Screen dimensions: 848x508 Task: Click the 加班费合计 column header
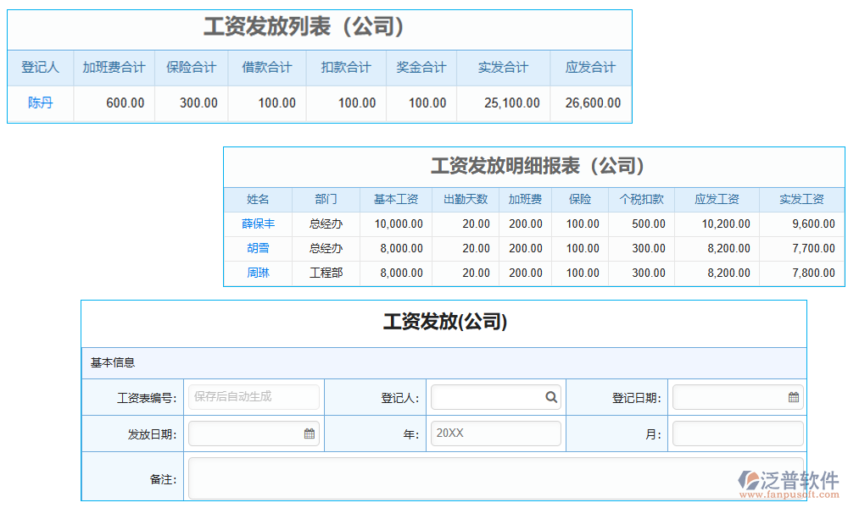[x=114, y=68]
